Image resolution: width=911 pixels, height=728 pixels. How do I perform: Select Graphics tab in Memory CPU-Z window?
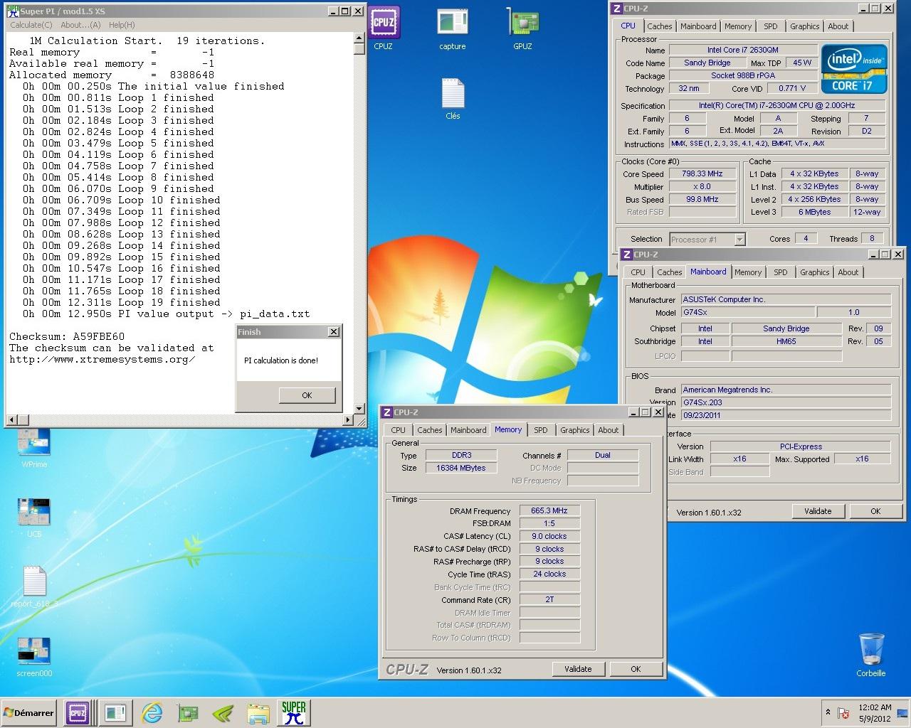point(575,430)
